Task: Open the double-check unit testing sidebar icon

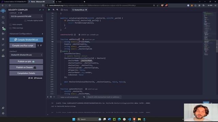Action: tap(3, 50)
